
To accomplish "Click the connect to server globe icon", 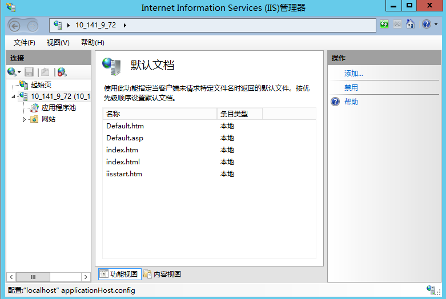I will click(x=11, y=72).
